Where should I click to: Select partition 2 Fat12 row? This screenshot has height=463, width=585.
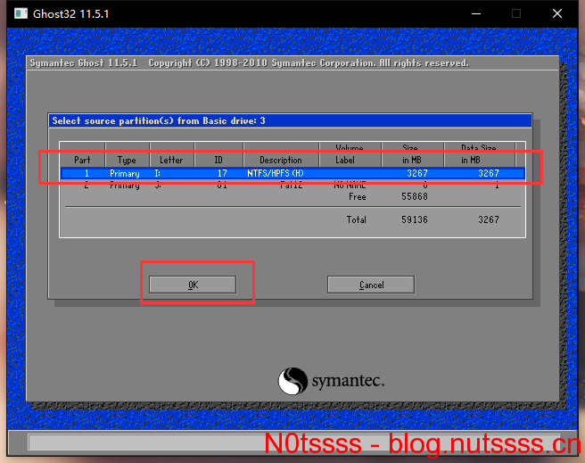click(292, 185)
